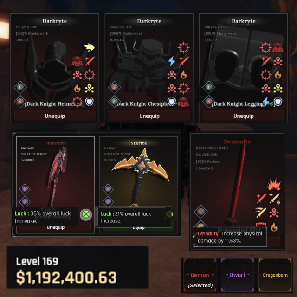The height and width of the screenshot is (297, 297).
Task: Click the orange explosion icon on the Demonite sword
Action: point(274,184)
